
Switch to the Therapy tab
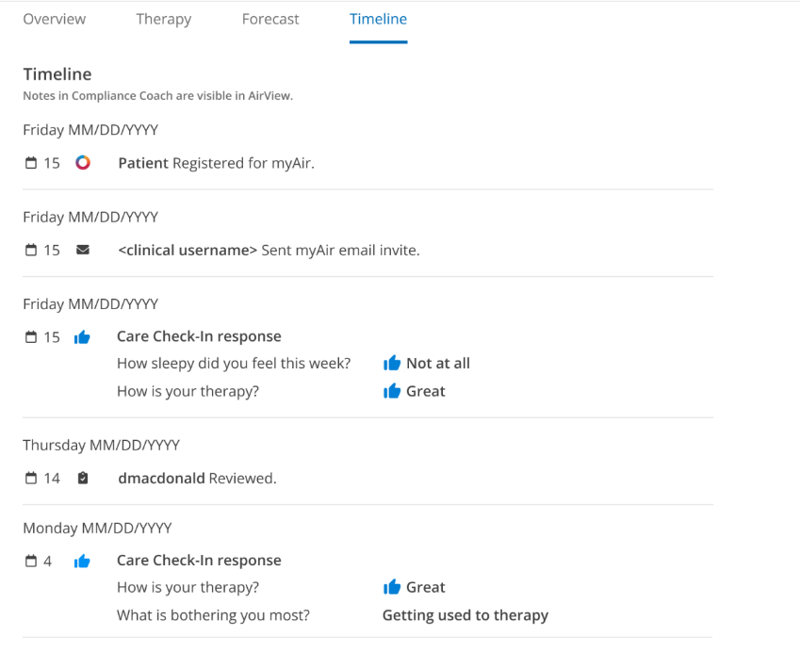pos(163,19)
